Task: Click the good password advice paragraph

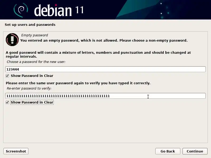Action: click(98, 55)
